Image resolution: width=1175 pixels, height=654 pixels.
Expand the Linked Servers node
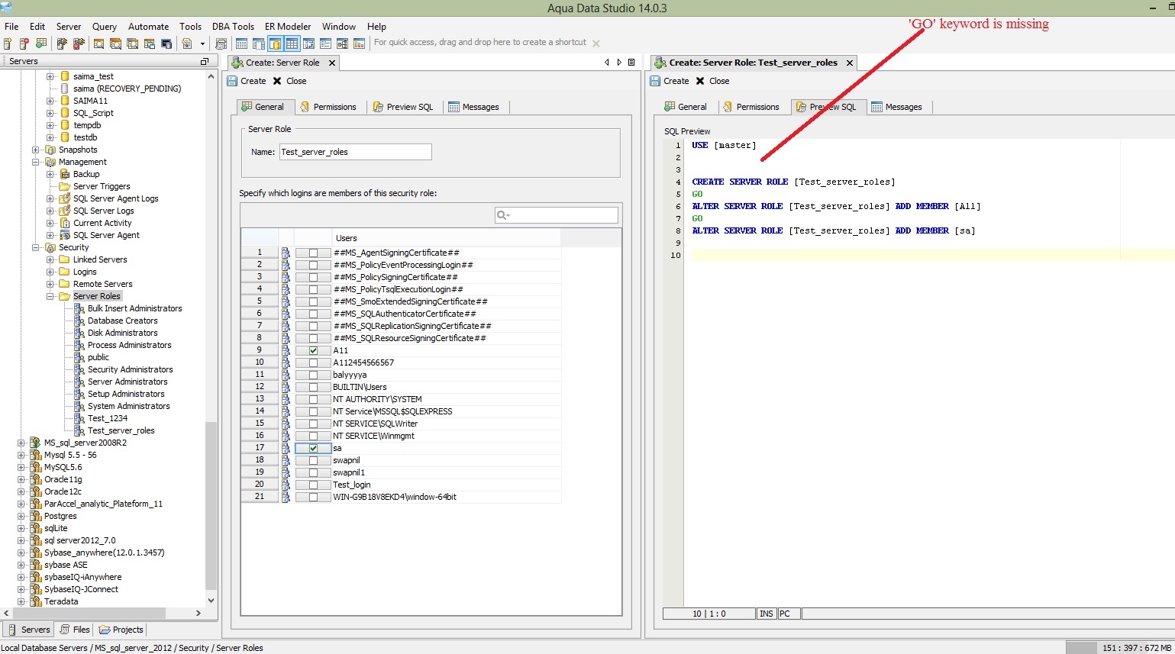[50, 259]
